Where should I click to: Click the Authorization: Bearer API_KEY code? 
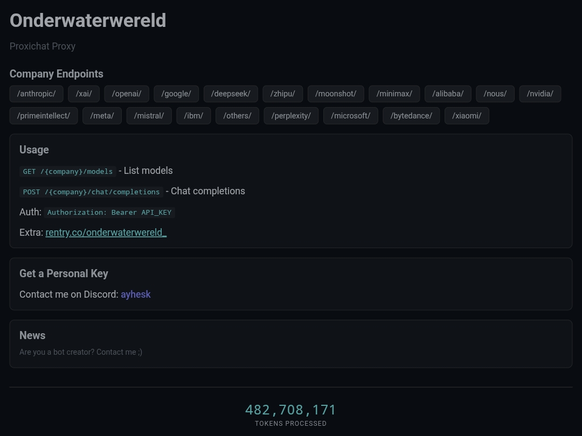109,213
